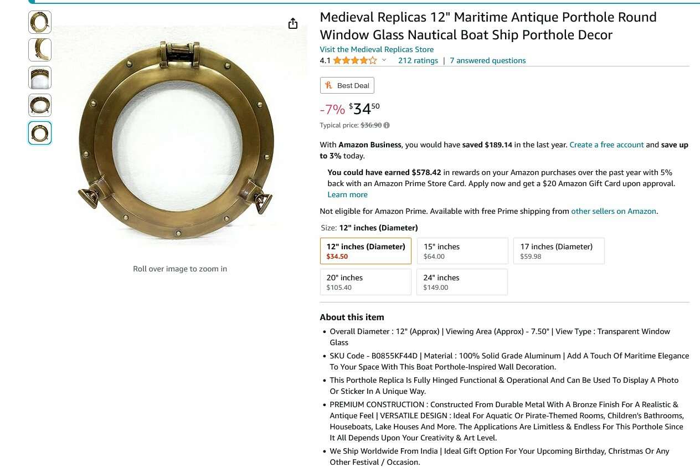The image size is (700, 467).
Task: Select the topmost porthole thumbnail
Action: 39,22
